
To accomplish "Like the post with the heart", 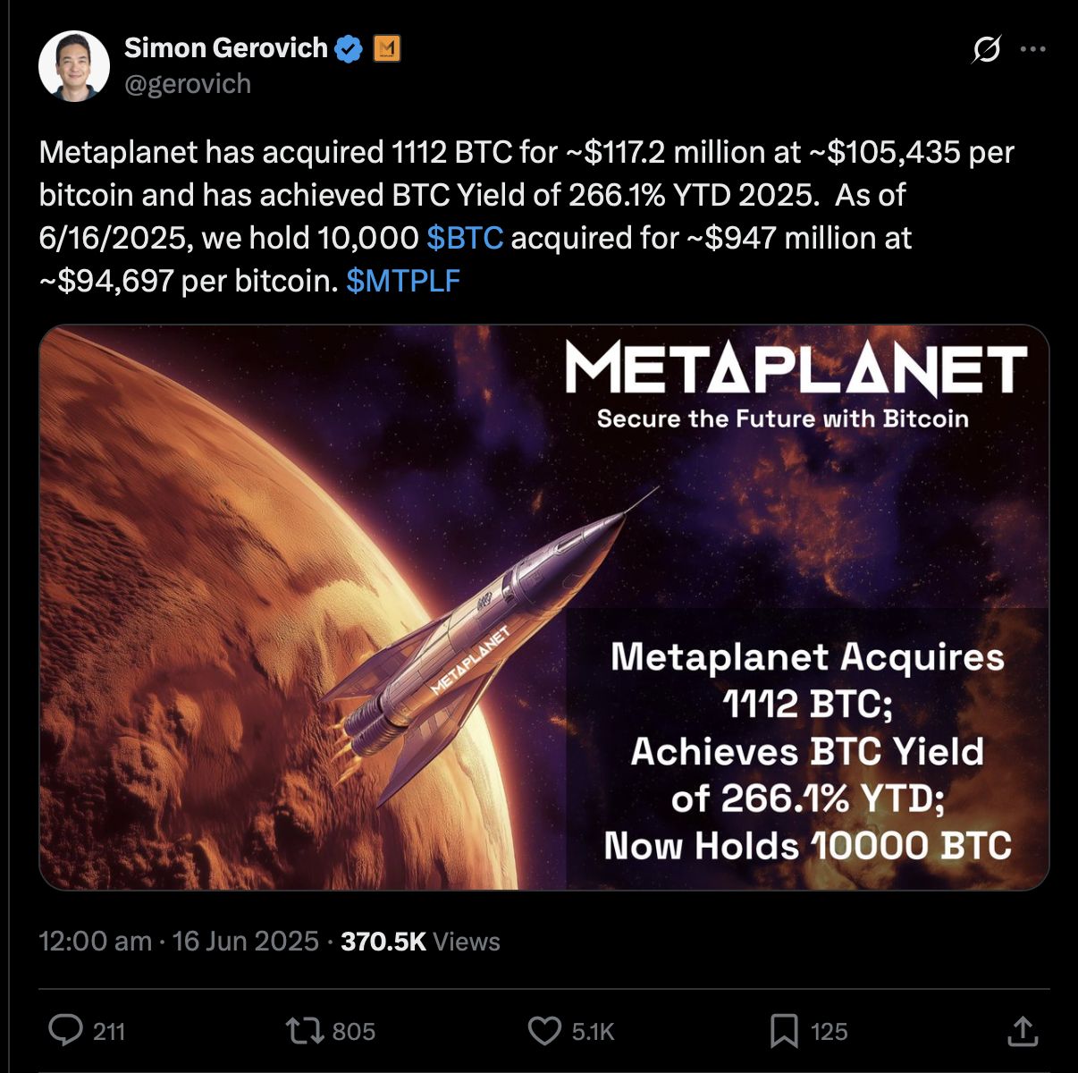I will pos(544,1031).
